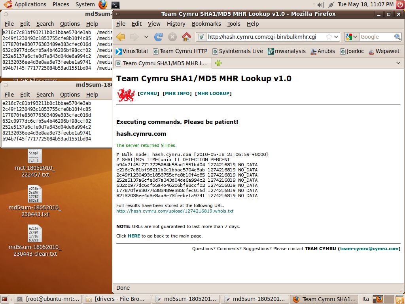This screenshot has width=405, height=304.
Task: Click the Ita keyboard layout indicator
Action: (365, 299)
